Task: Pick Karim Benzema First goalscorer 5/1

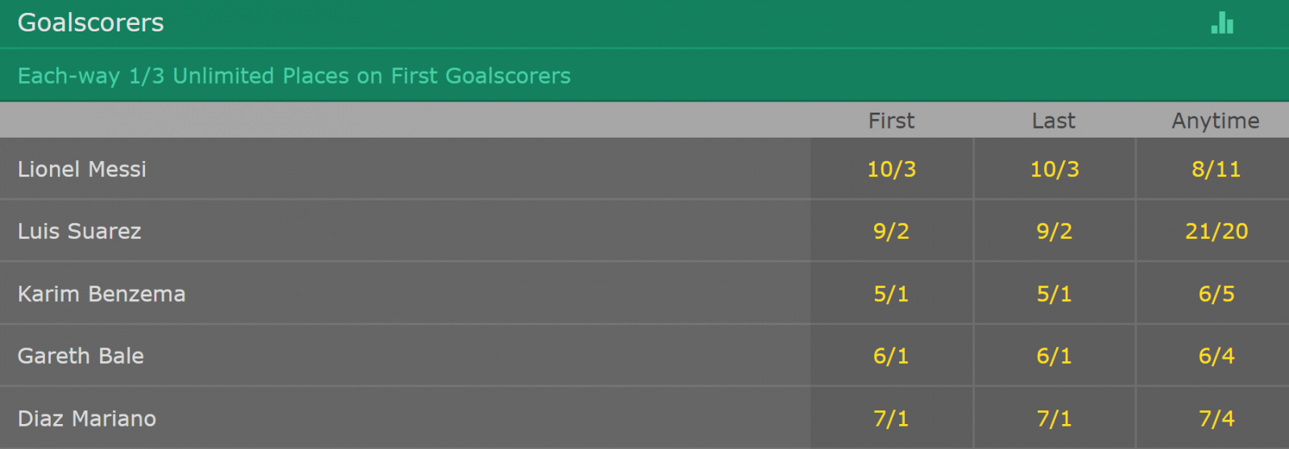Action: click(892, 294)
